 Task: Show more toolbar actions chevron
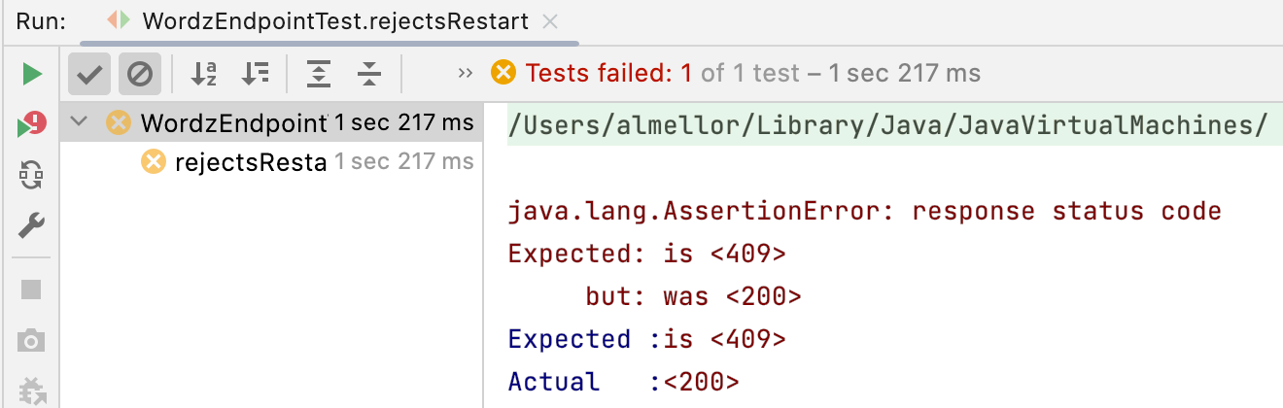coord(465,73)
